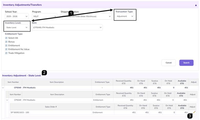Click the Cancel button
The height and width of the screenshot is (120, 200).
click(169, 63)
